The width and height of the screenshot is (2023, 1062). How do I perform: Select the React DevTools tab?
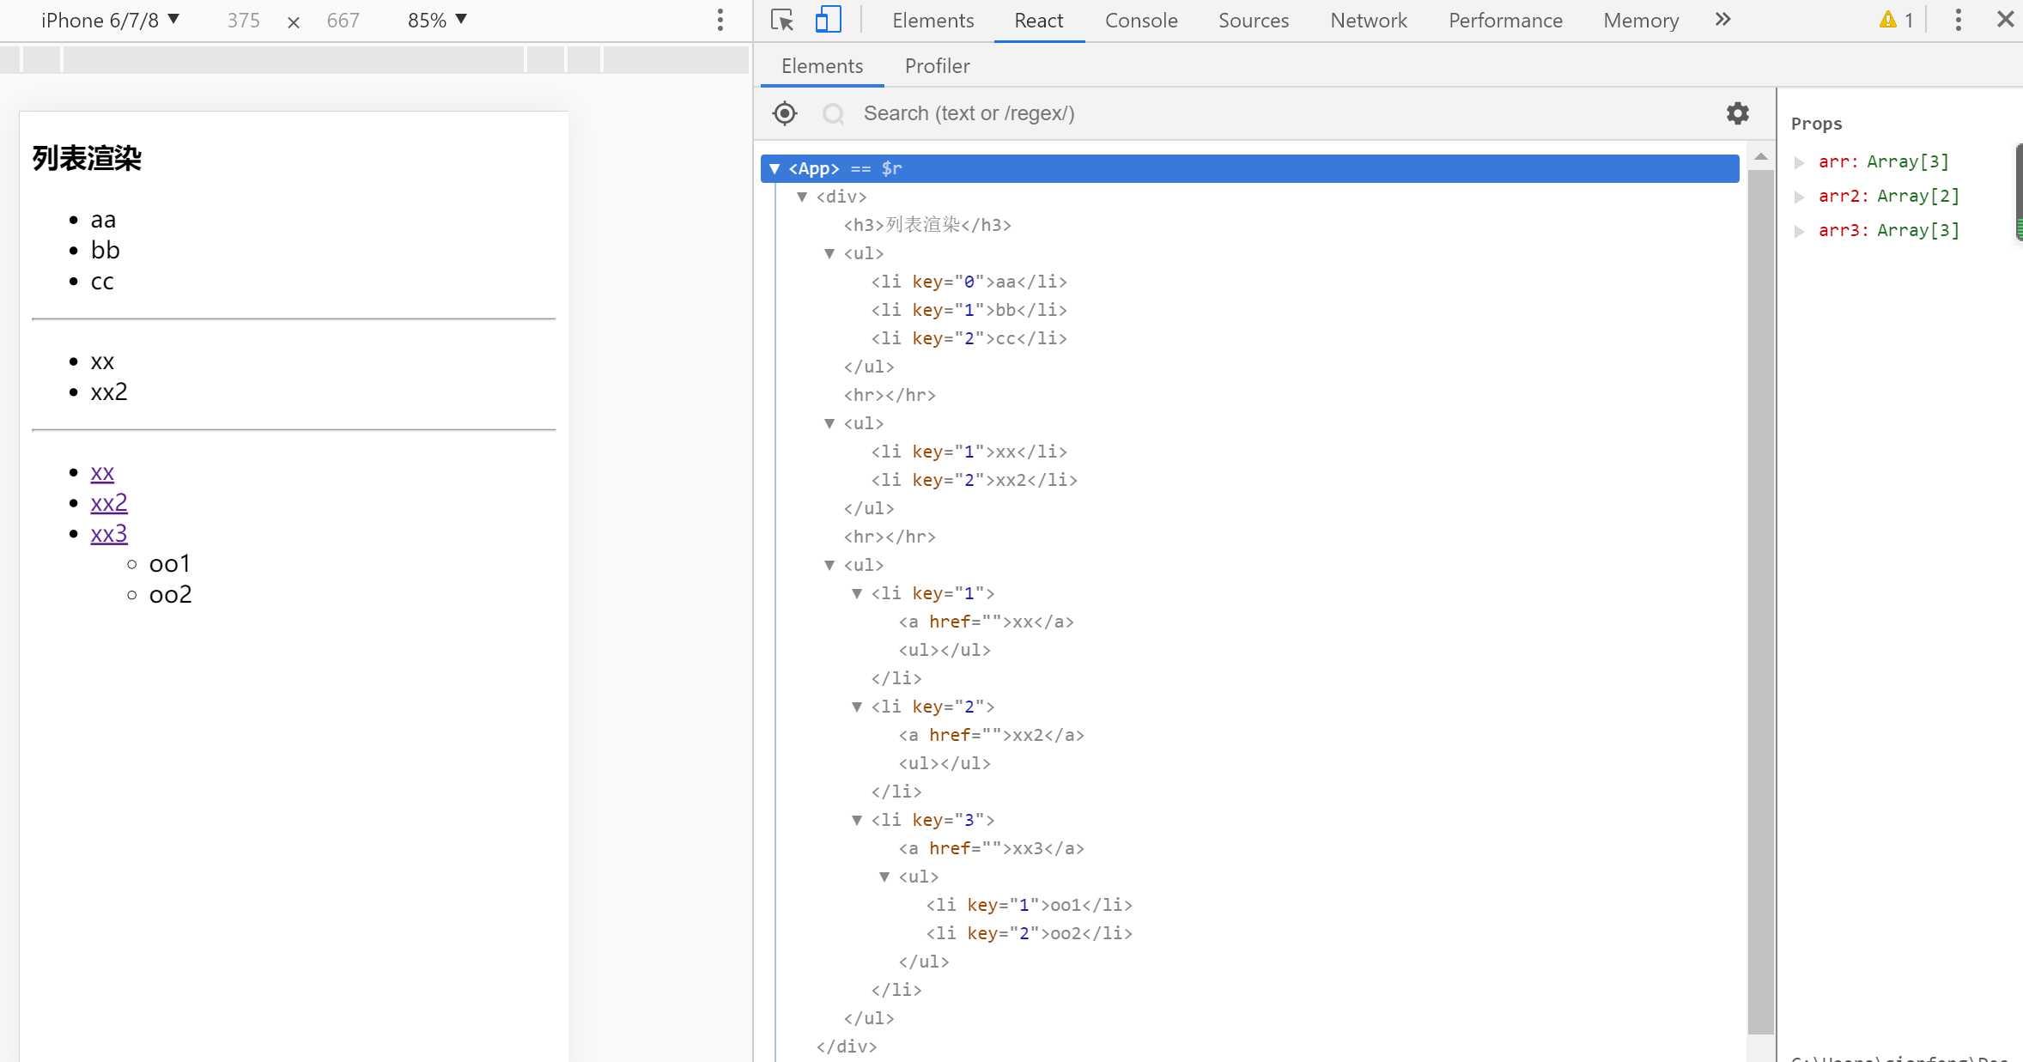[x=1039, y=20]
